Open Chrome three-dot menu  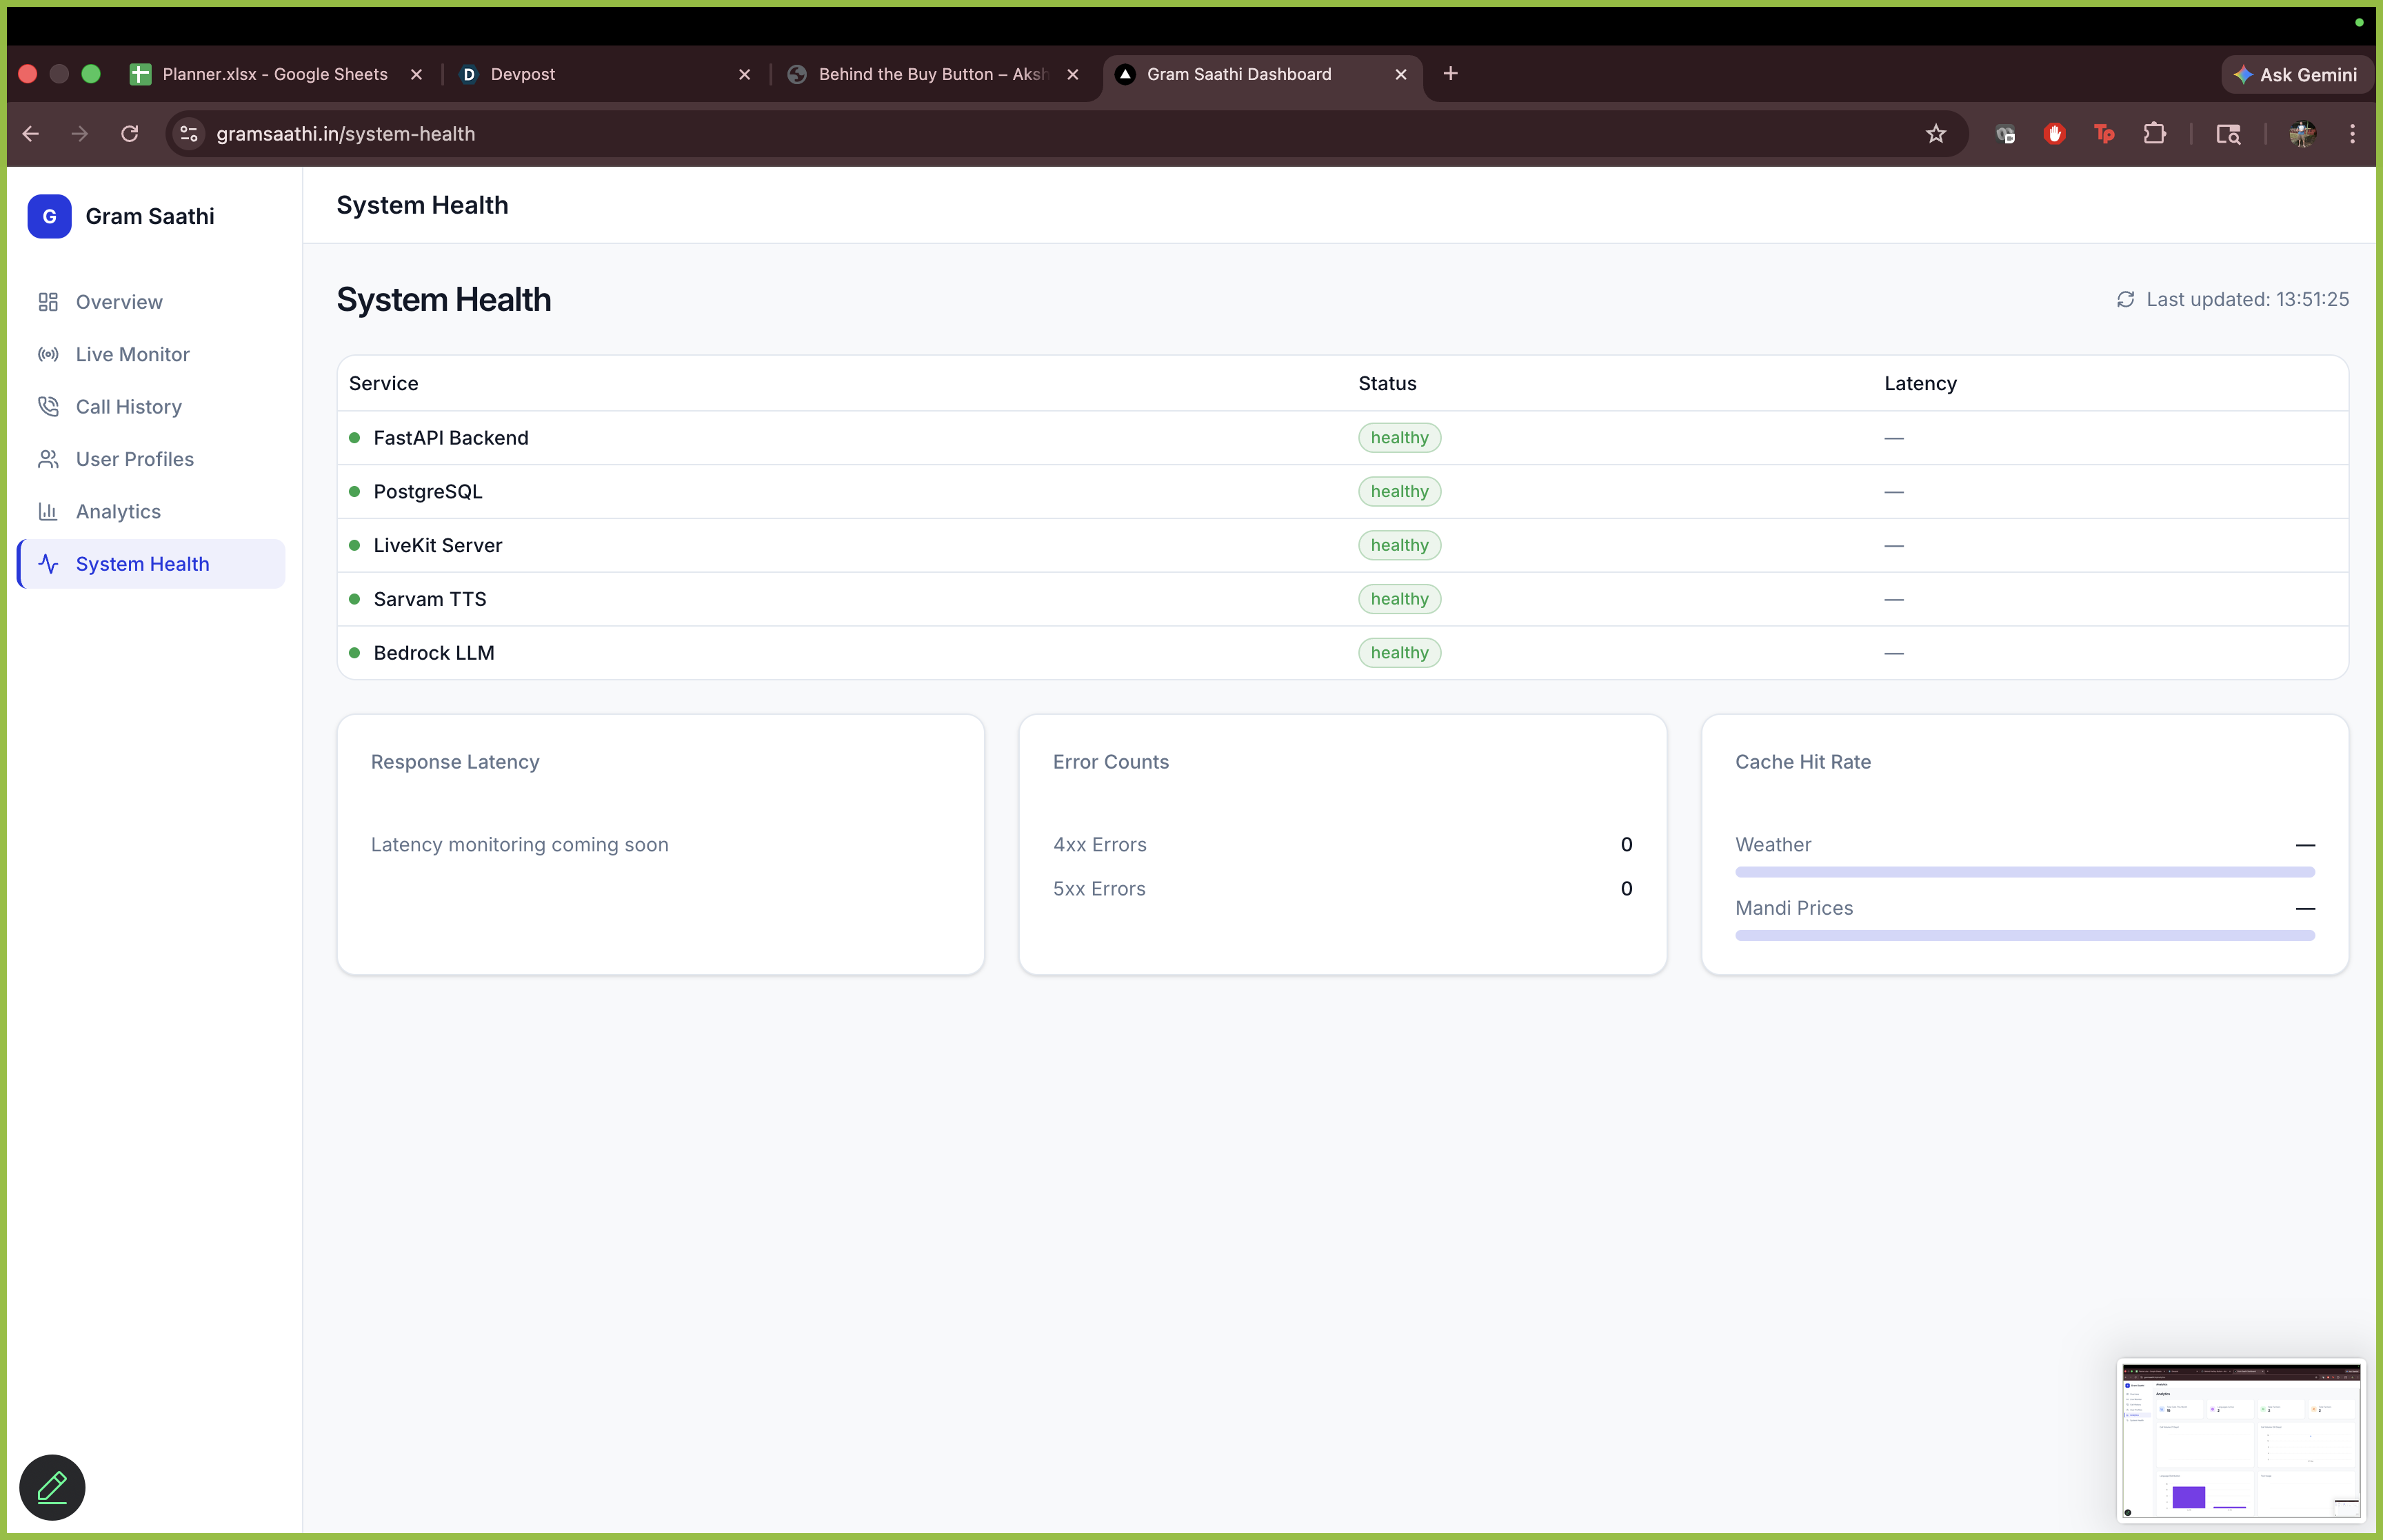(2352, 134)
